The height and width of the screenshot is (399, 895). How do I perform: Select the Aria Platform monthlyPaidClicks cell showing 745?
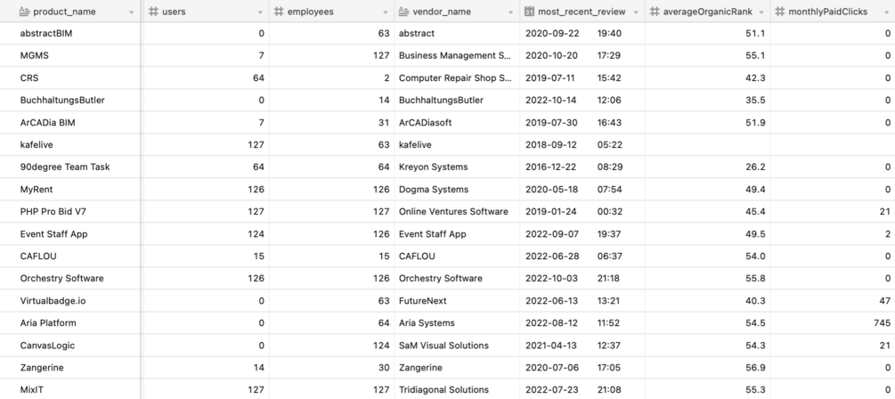click(833, 322)
